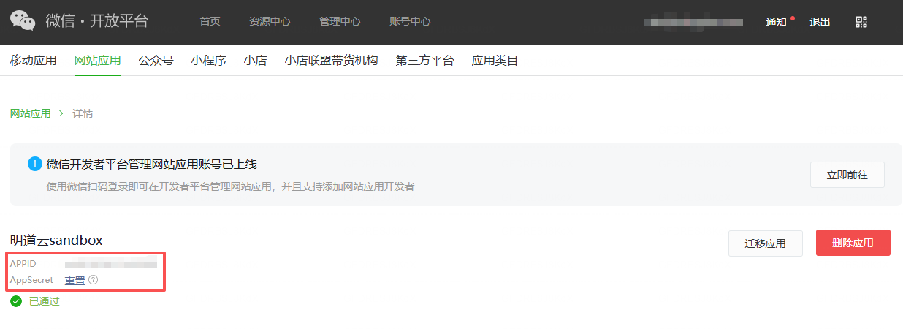Click the blue info icon in notice
903x329 pixels.
click(34, 164)
